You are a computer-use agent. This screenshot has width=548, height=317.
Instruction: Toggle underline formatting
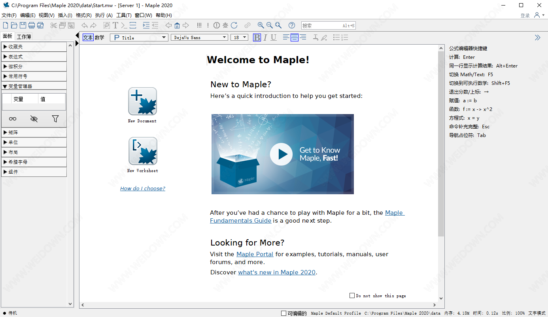274,38
